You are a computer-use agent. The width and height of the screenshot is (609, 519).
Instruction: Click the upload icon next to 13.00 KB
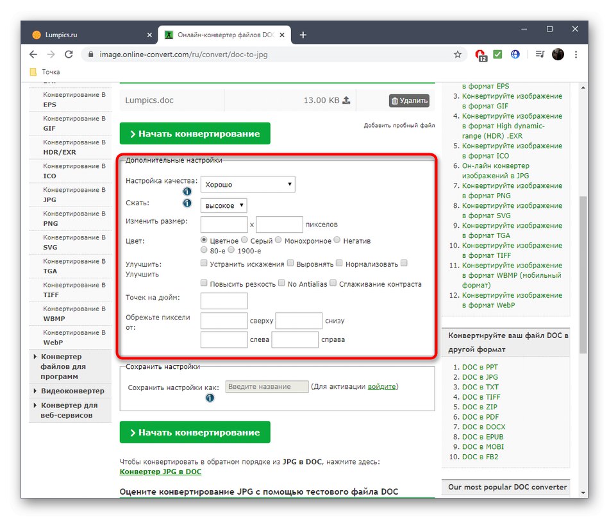point(346,100)
